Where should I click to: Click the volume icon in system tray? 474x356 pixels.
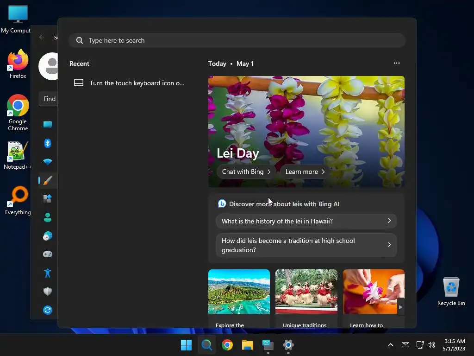[x=431, y=345]
